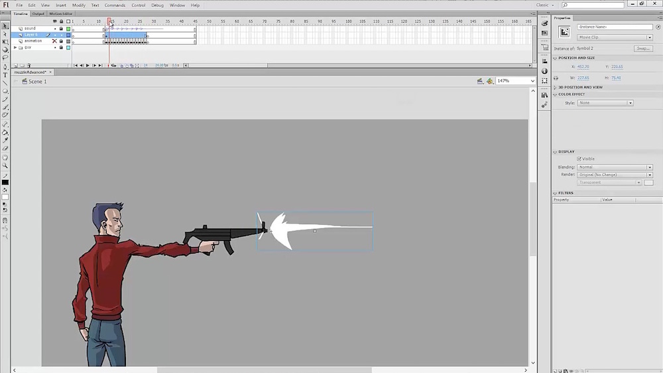
Task: Select the Selection arrow tool
Action: pyautogui.click(x=5, y=27)
